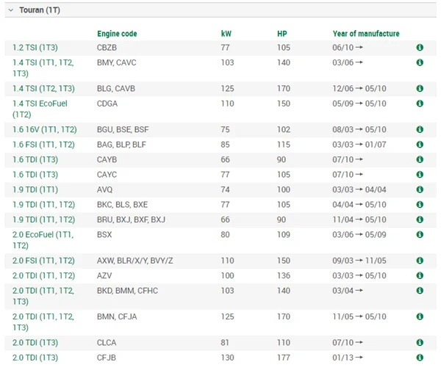
Task: Open info icon for BMN, CFJA row
Action: [x=420, y=316]
